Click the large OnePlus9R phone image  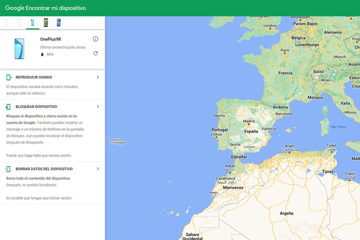coord(19,49)
